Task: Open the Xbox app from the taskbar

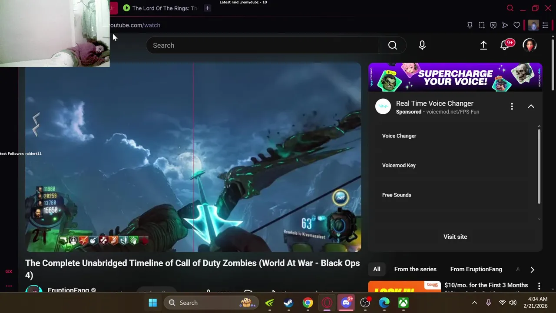Action: [403, 303]
